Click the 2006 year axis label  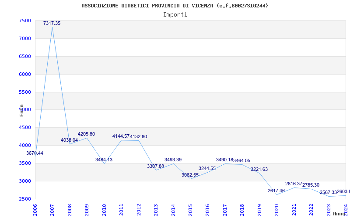pyautogui.click(x=35, y=210)
